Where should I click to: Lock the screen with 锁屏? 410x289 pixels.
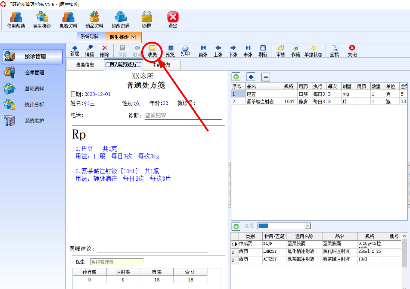click(x=147, y=20)
